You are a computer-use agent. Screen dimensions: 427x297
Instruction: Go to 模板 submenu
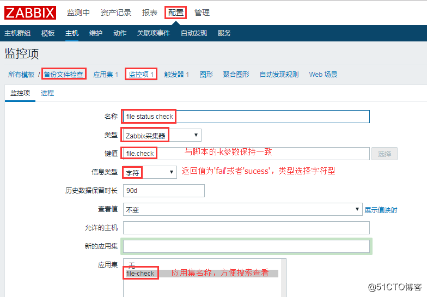48,33
